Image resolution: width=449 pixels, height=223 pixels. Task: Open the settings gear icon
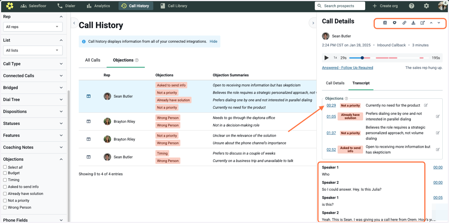click(427, 6)
